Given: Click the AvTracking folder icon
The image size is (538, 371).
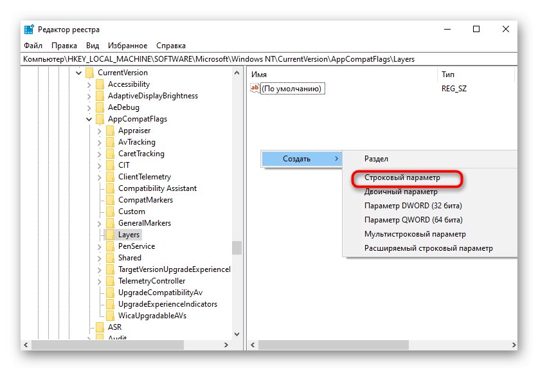Looking at the screenshot, I should click(110, 143).
